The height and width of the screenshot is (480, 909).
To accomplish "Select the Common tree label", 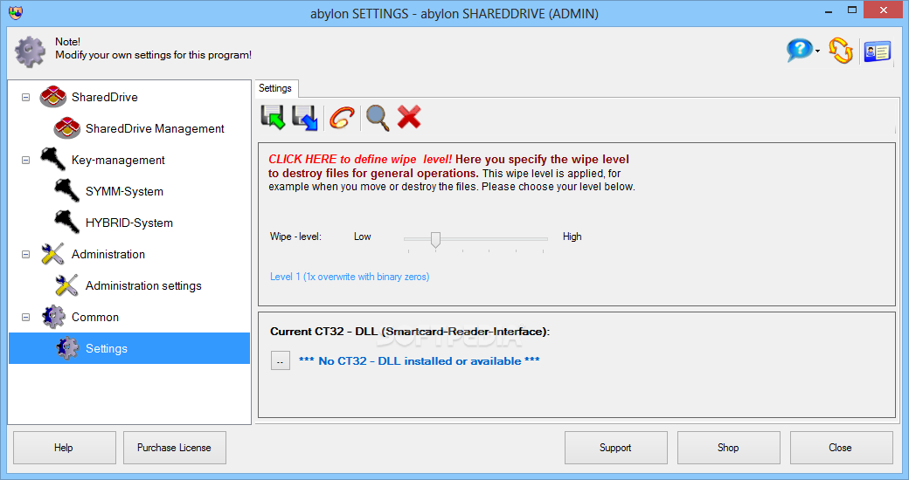I will pos(95,317).
